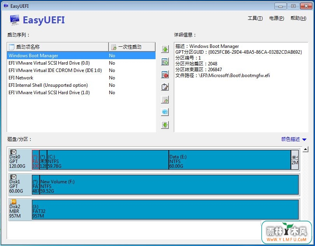Click the move-down green arrow icon
Viewport: 315px width, 246px height.
tap(165, 125)
